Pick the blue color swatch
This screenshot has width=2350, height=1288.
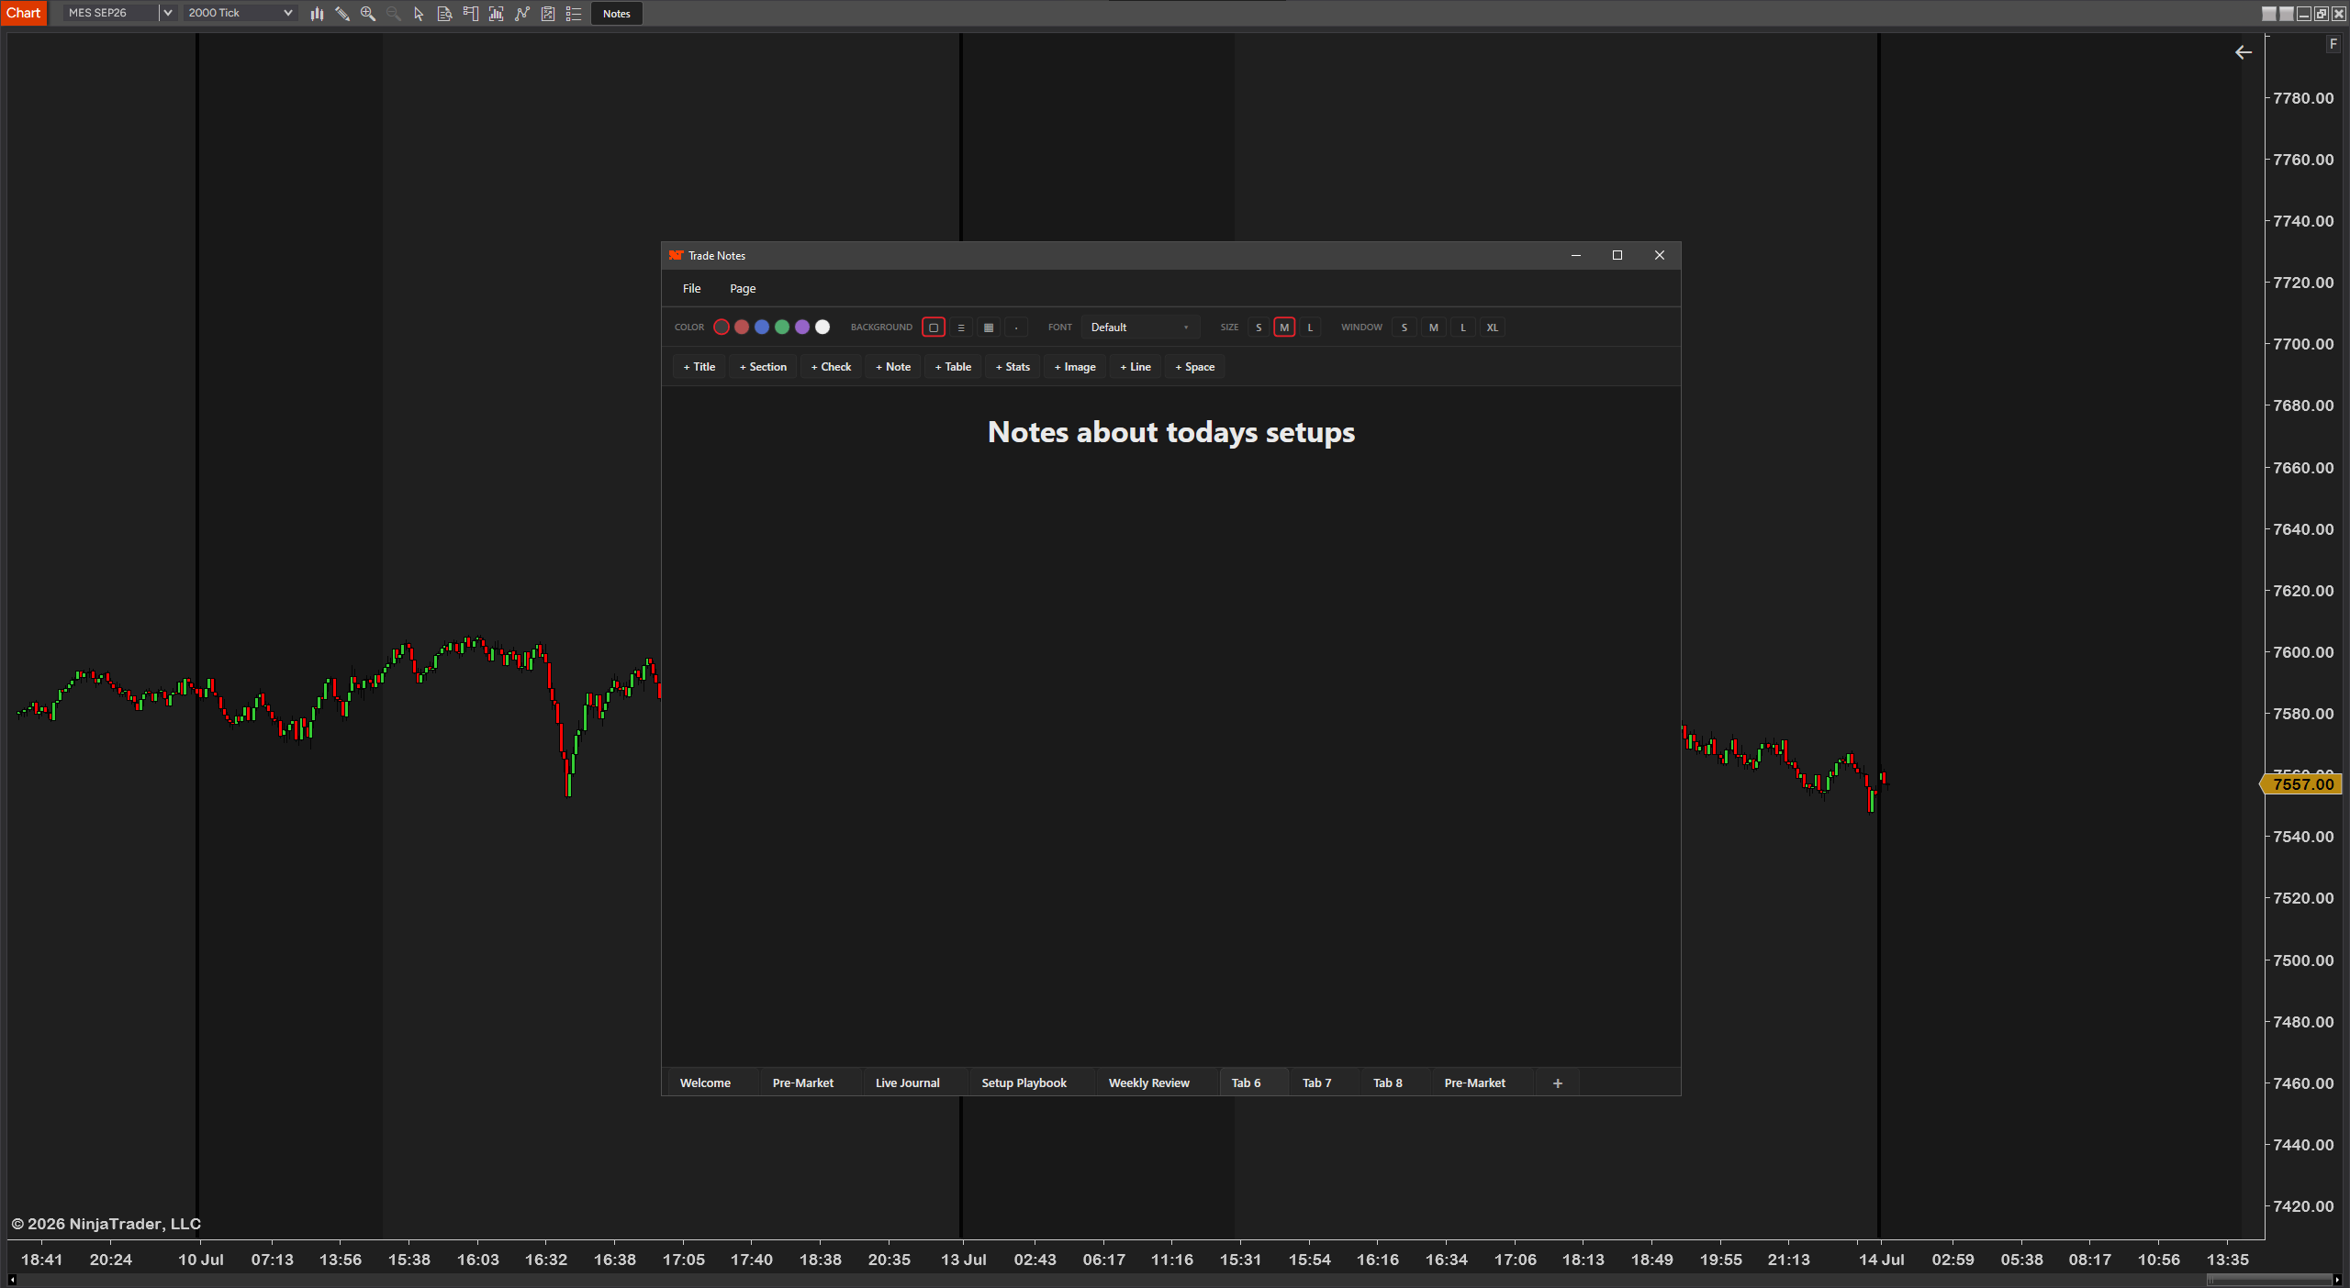pos(762,328)
